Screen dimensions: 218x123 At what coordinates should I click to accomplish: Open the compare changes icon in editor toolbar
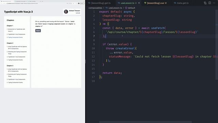(x=205, y=3)
